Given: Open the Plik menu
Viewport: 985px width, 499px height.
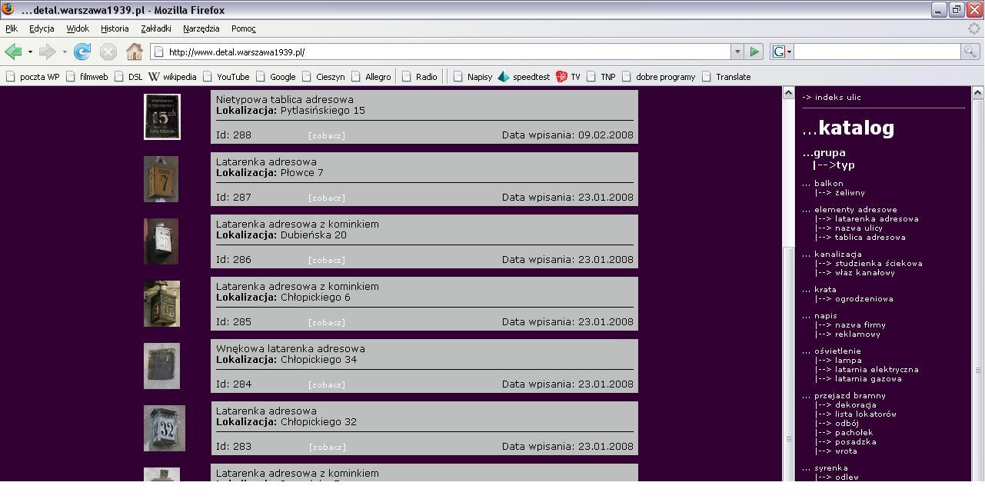Looking at the screenshot, I should click(x=12, y=28).
